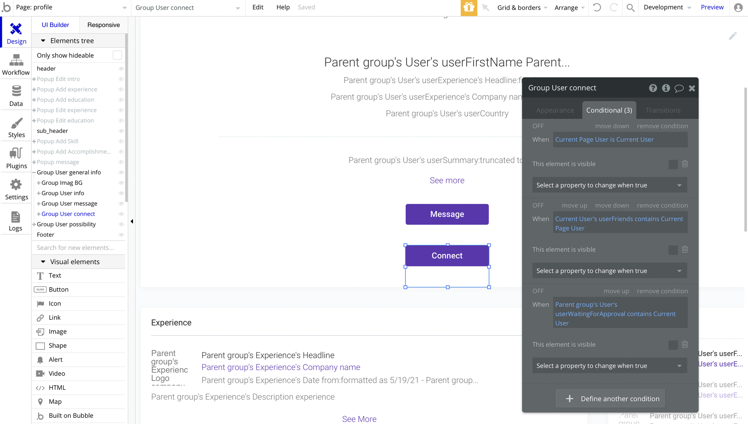The height and width of the screenshot is (424, 748).
Task: Click the search magnifier icon in the toolbar
Action: coord(630,8)
